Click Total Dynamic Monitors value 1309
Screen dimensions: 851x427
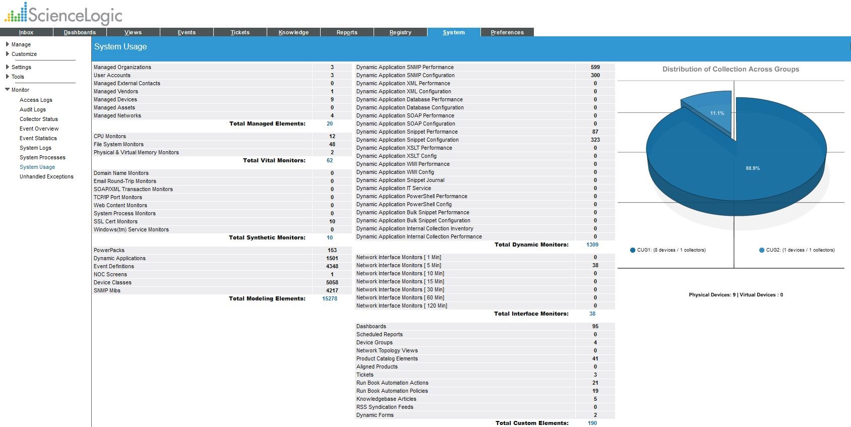coord(592,245)
